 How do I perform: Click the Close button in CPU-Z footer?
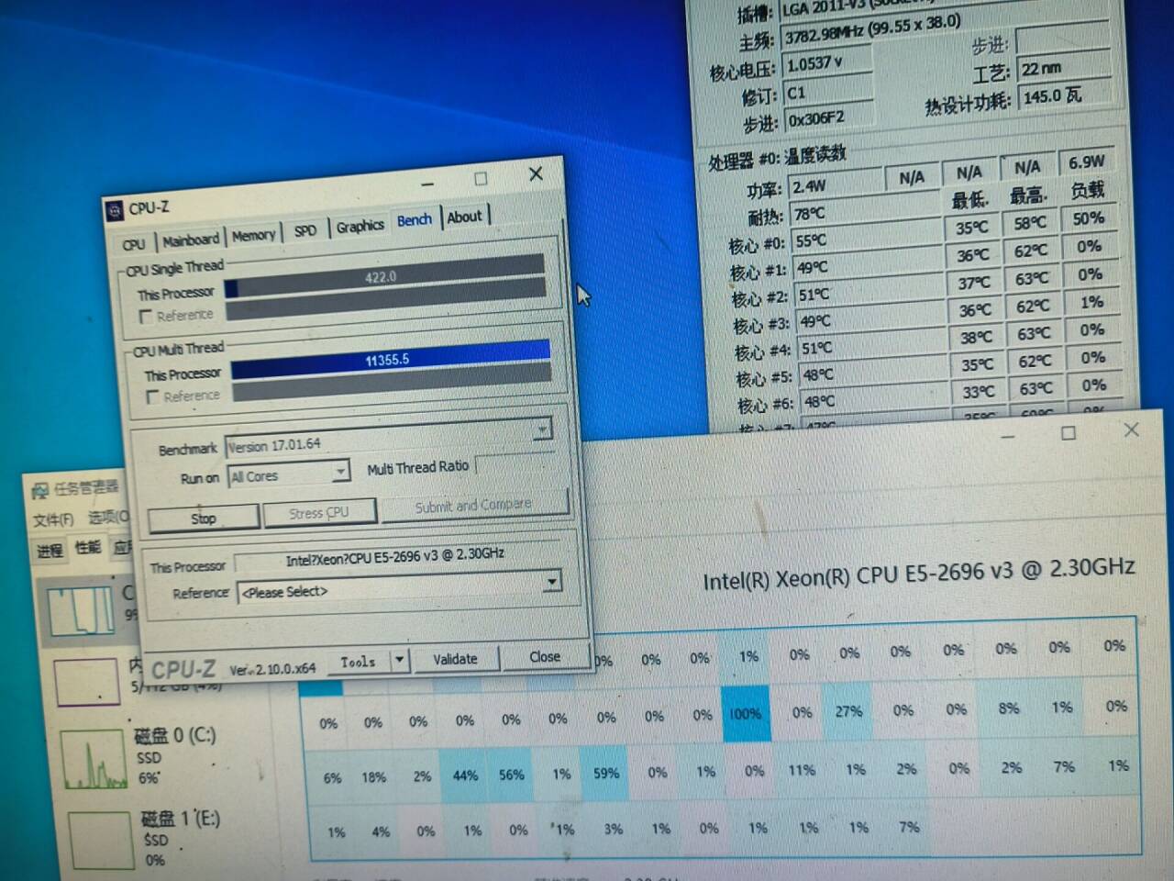(x=544, y=657)
